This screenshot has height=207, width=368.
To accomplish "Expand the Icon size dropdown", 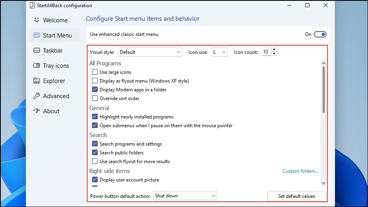I will pyautogui.click(x=219, y=52).
